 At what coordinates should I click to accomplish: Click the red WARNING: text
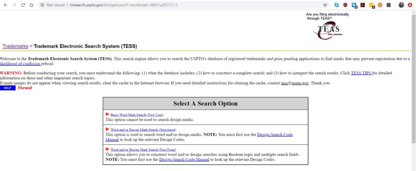click(x=11, y=73)
